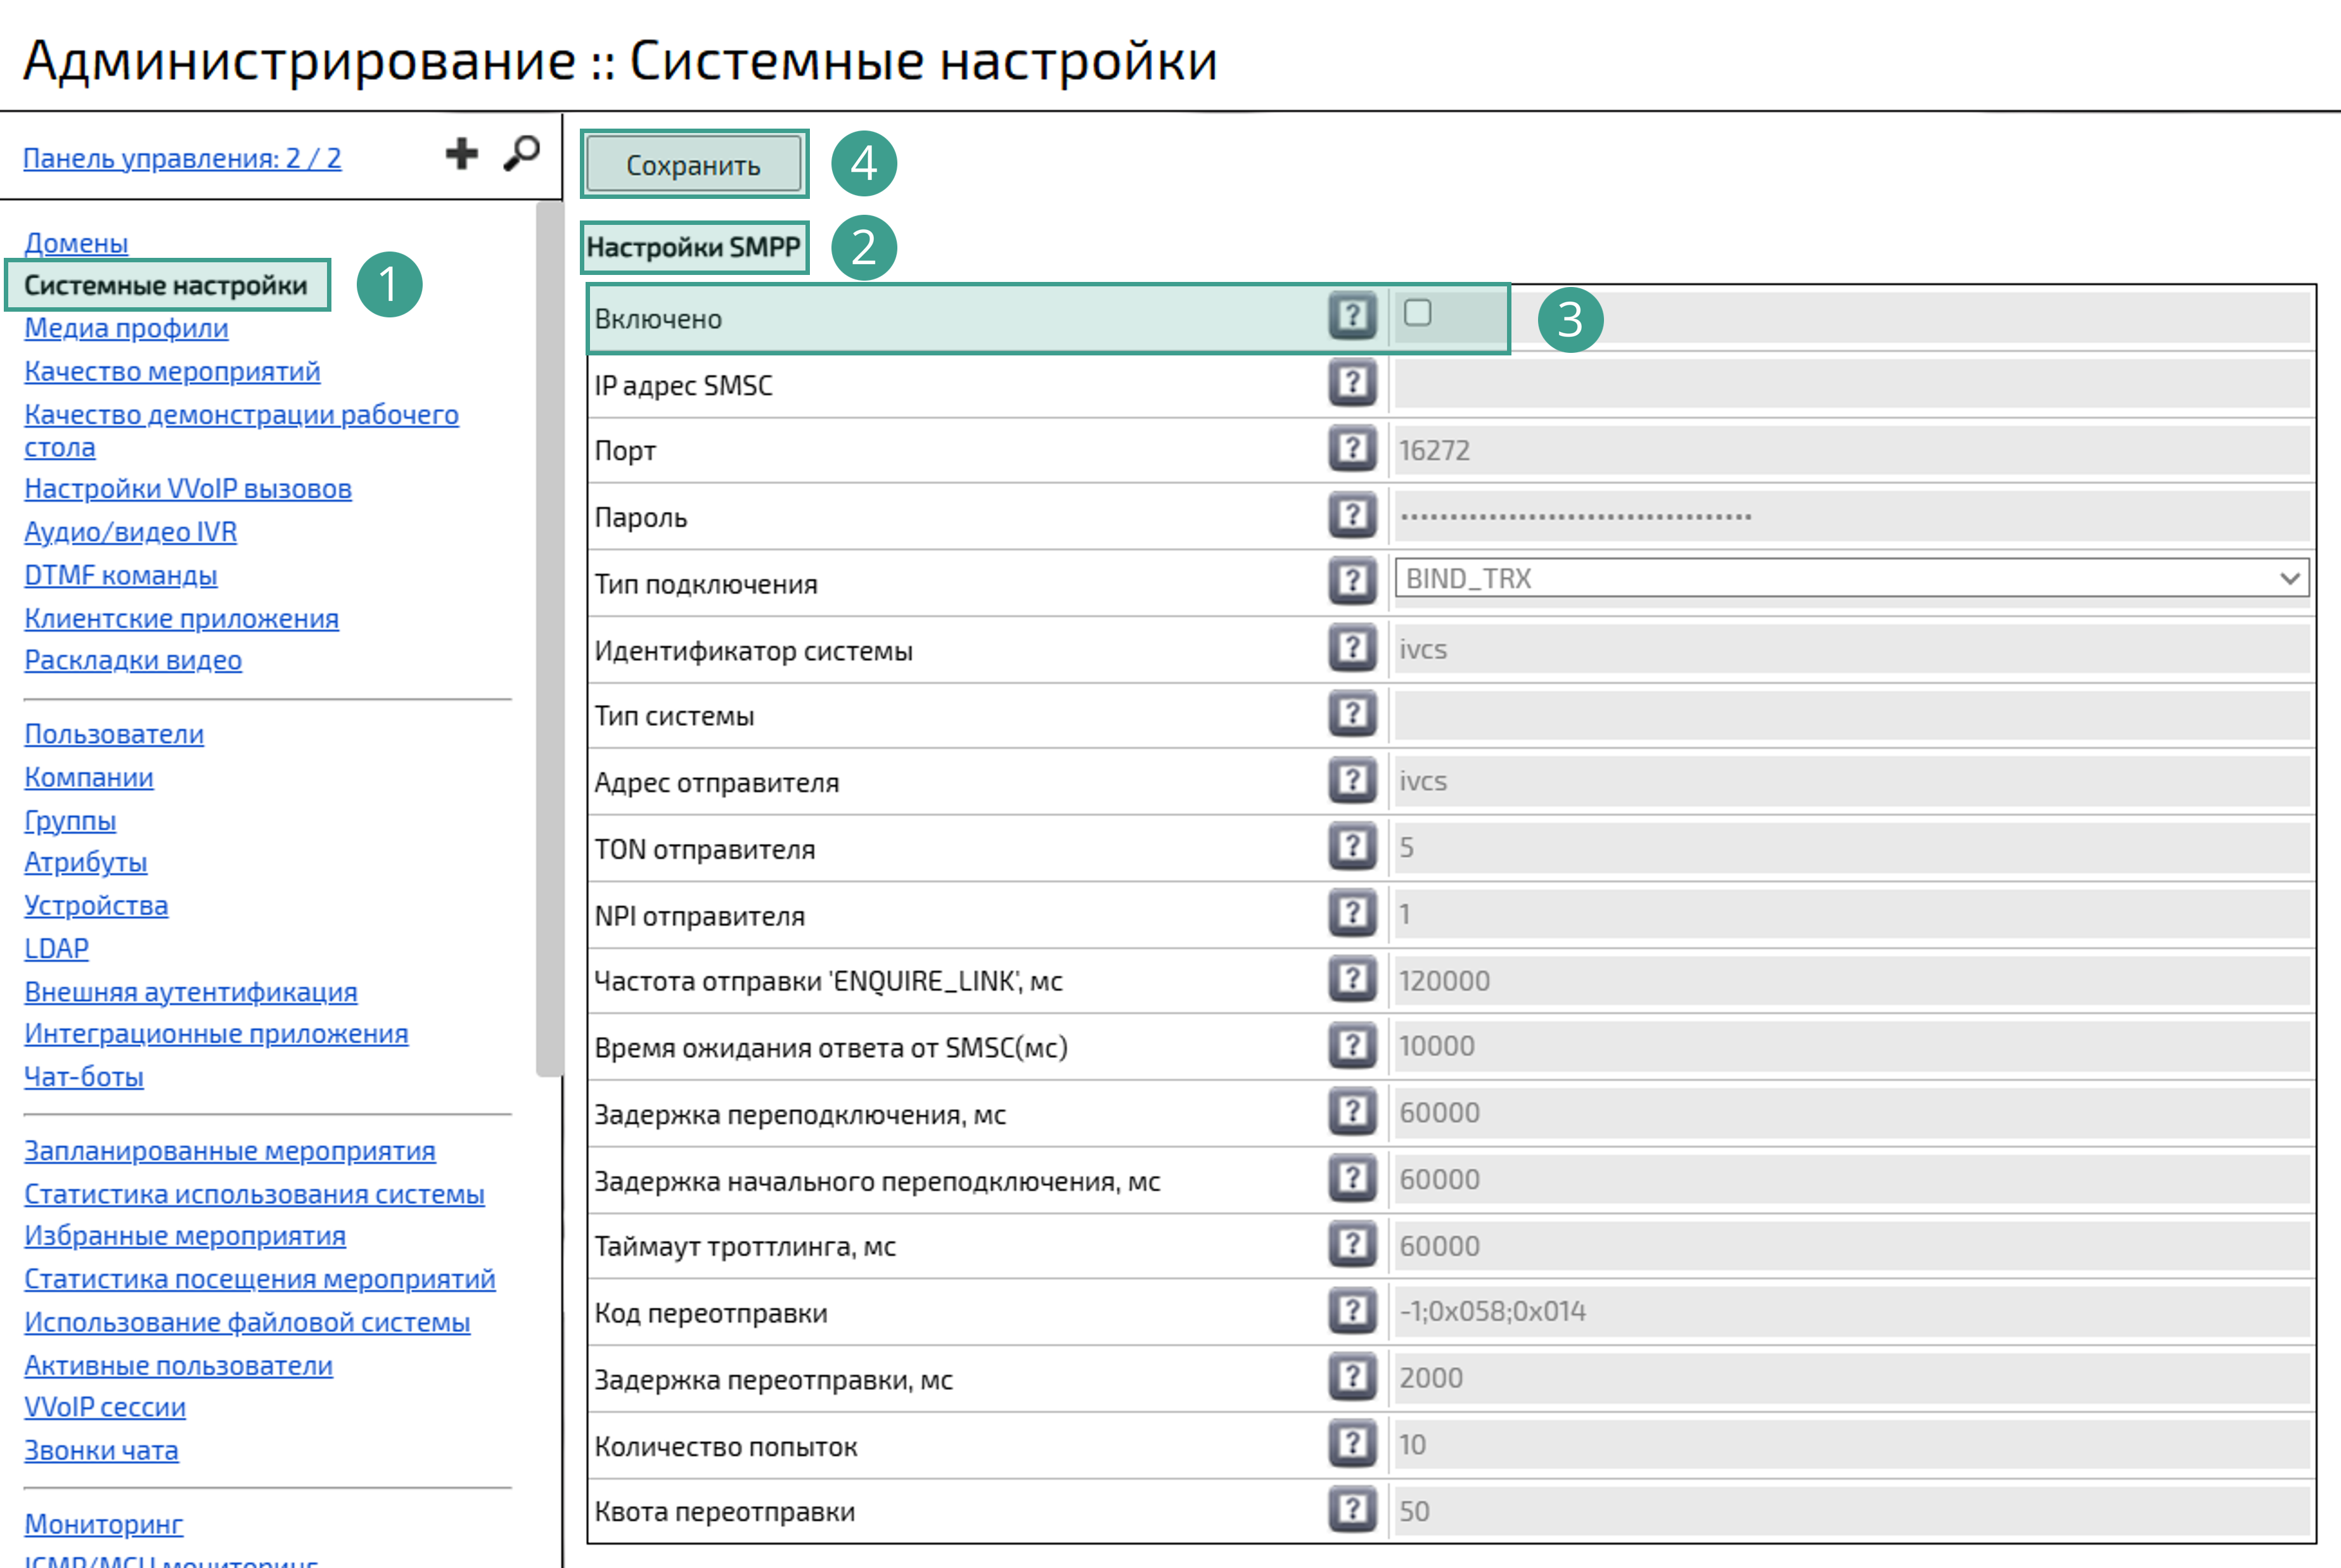Viewport: 2341px width, 1568px height.
Task: Enable the 'Включено' SMPP checkbox
Action: click(x=1417, y=313)
